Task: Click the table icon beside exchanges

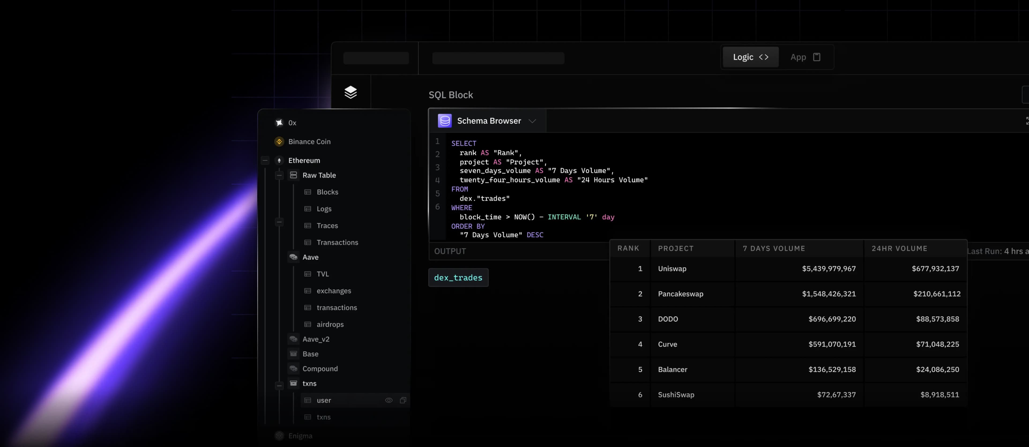Action: [x=308, y=291]
